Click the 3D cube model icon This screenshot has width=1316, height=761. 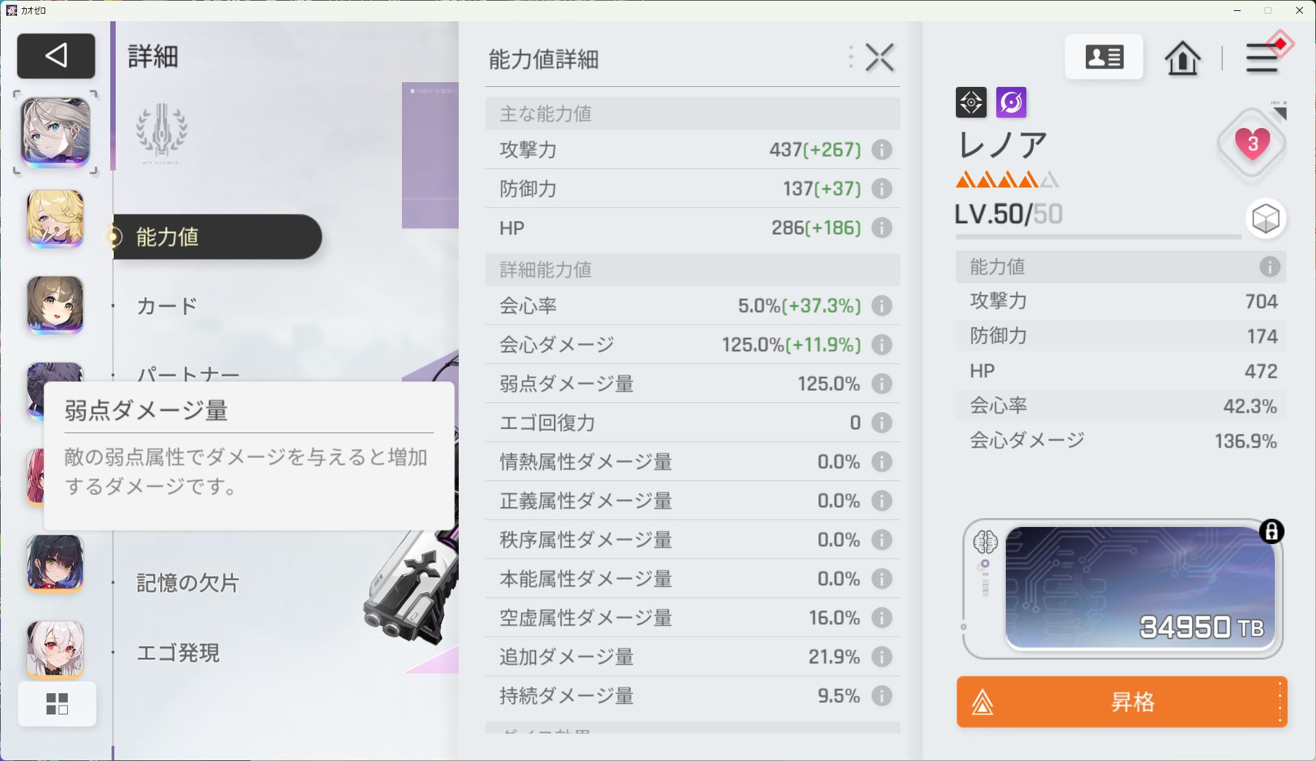point(1265,219)
